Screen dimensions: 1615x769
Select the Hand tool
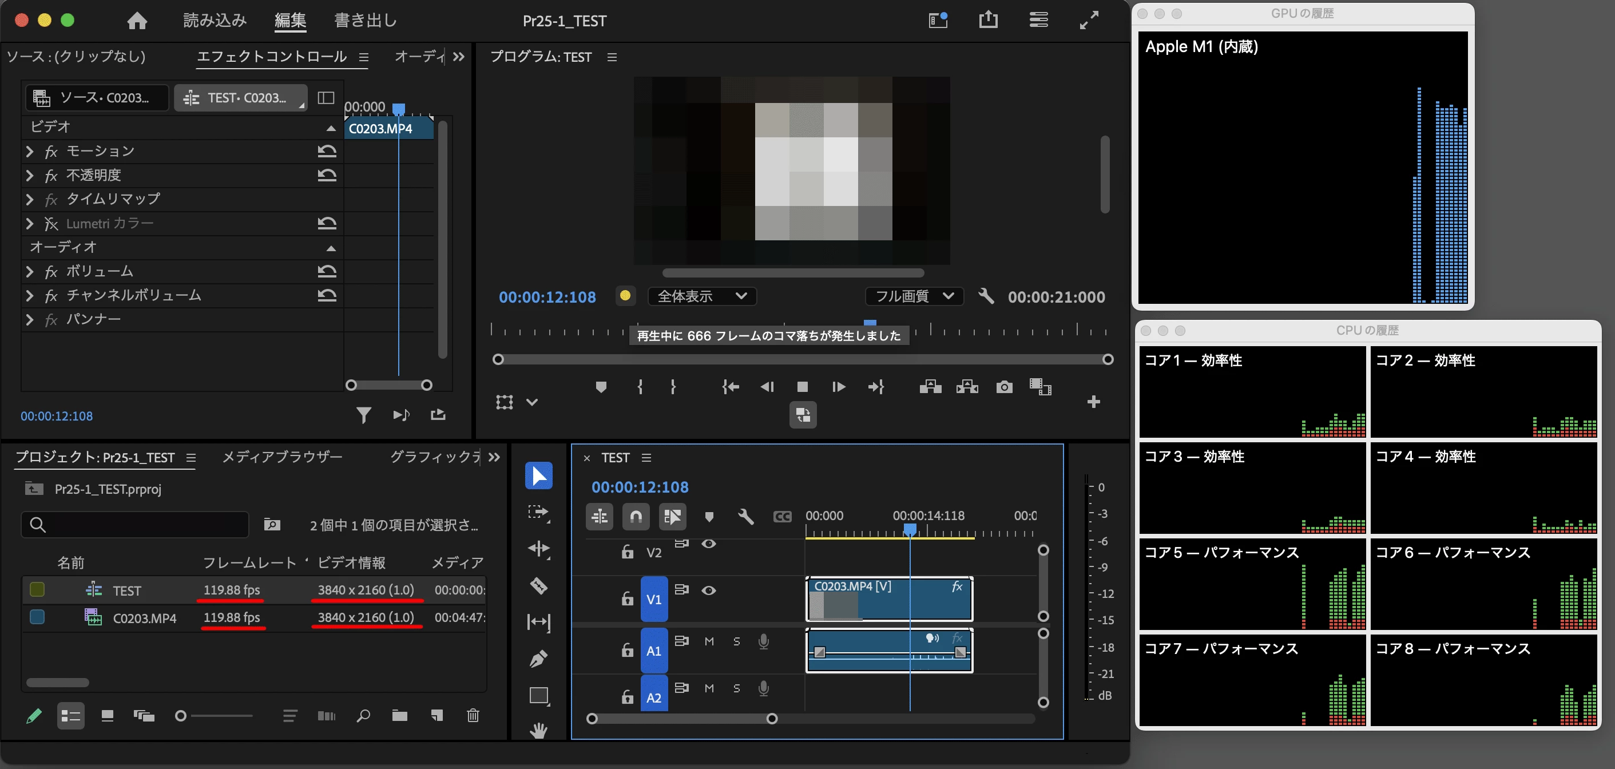(x=538, y=730)
